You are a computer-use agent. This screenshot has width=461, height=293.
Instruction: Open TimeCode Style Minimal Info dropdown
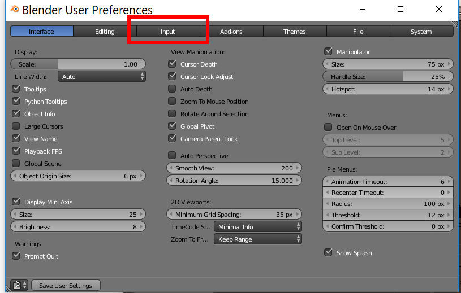coord(258,227)
